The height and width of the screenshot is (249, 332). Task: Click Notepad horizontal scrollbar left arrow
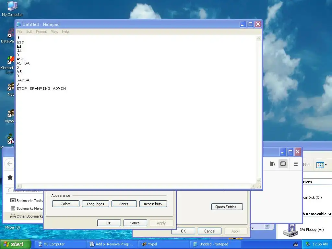point(19,186)
